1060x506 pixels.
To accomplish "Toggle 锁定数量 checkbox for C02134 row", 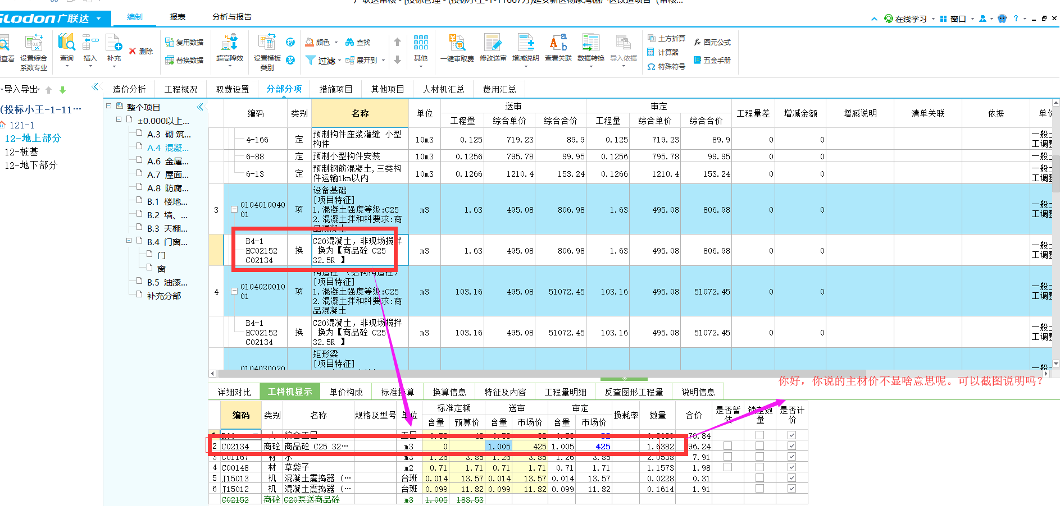I will point(759,445).
